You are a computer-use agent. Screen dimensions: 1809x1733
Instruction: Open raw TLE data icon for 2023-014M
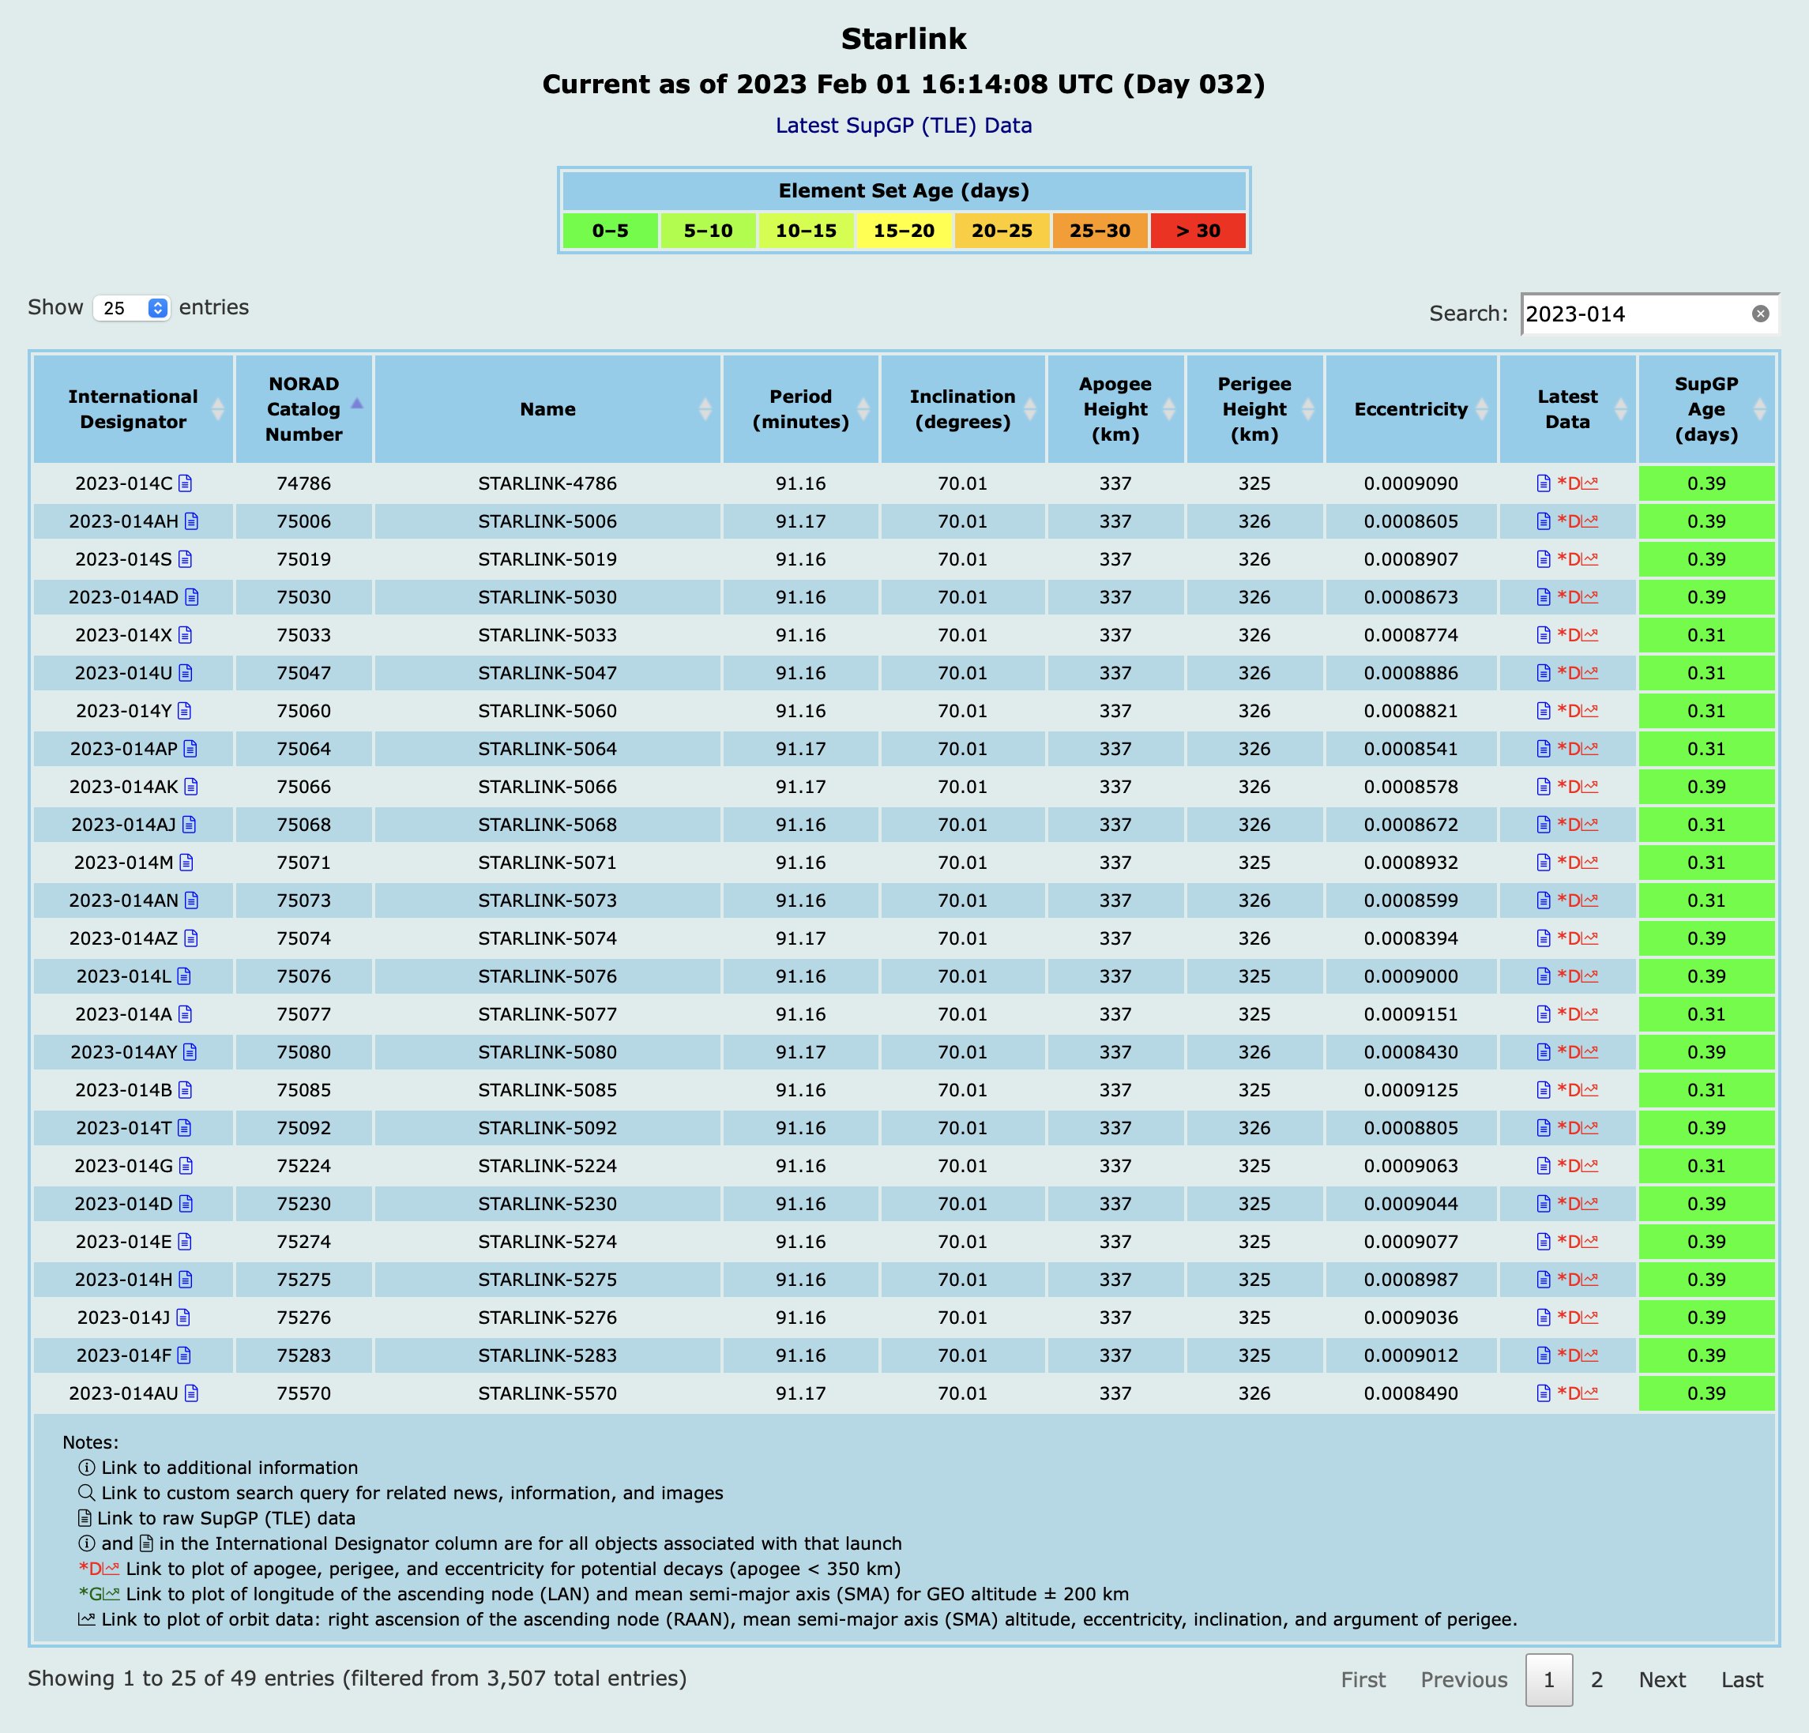pyautogui.click(x=186, y=863)
